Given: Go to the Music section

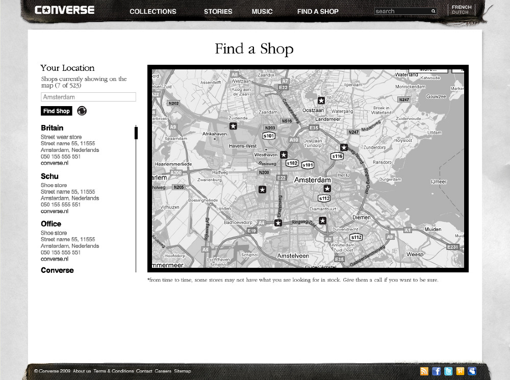Looking at the screenshot, I should (262, 11).
